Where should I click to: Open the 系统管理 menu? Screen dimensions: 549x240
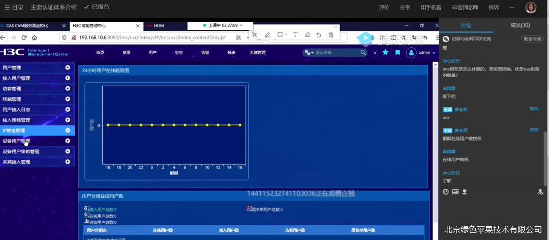258,53
